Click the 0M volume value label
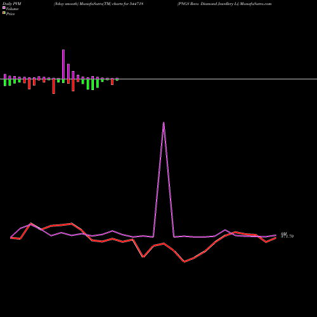This screenshot has width=317, height=317. pyautogui.click(x=284, y=233)
